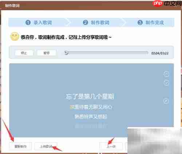Click the lyric line 忘了是第几个星期

point(90,96)
